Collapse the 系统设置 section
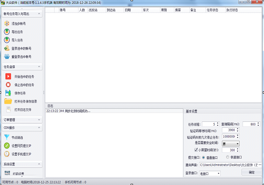Image resolution: width=264 pixels, height=185 pixels. click(39, 164)
